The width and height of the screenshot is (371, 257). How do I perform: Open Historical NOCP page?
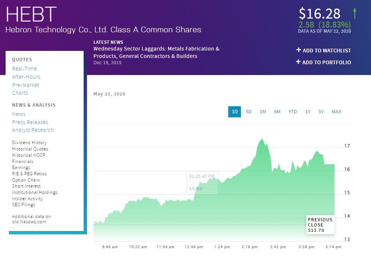[x=29, y=155]
